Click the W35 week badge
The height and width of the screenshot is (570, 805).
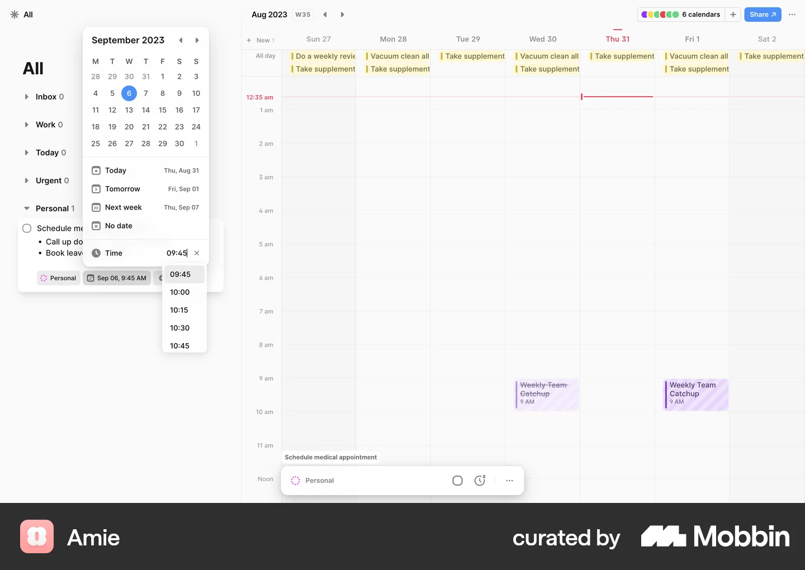tap(302, 15)
